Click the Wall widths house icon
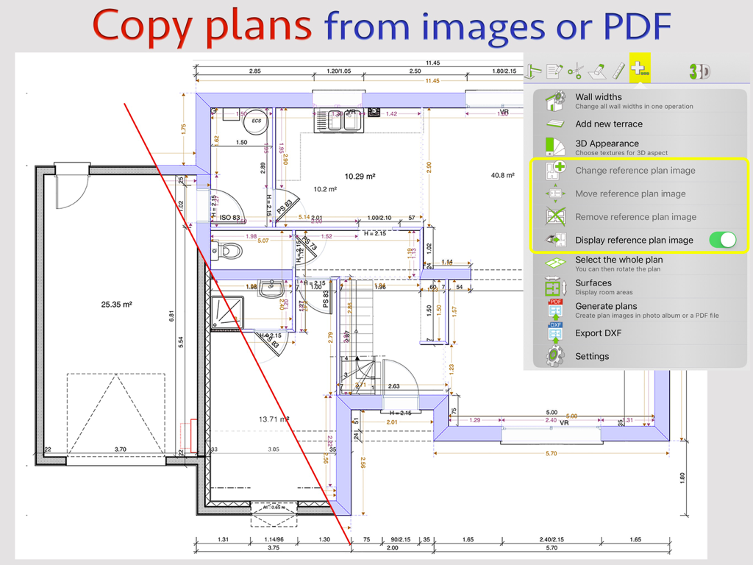This screenshot has height=565, width=753. 555,100
